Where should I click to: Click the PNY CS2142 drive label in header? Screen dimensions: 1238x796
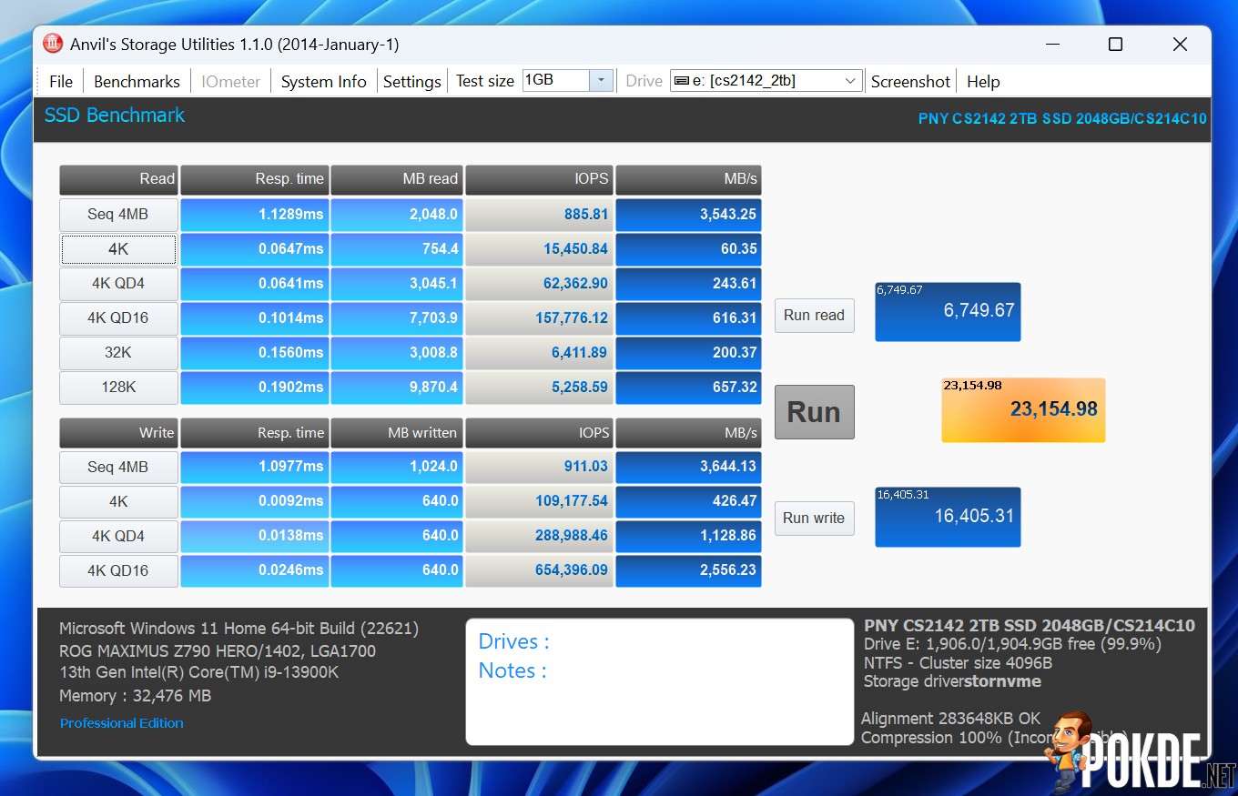pyautogui.click(x=1062, y=118)
